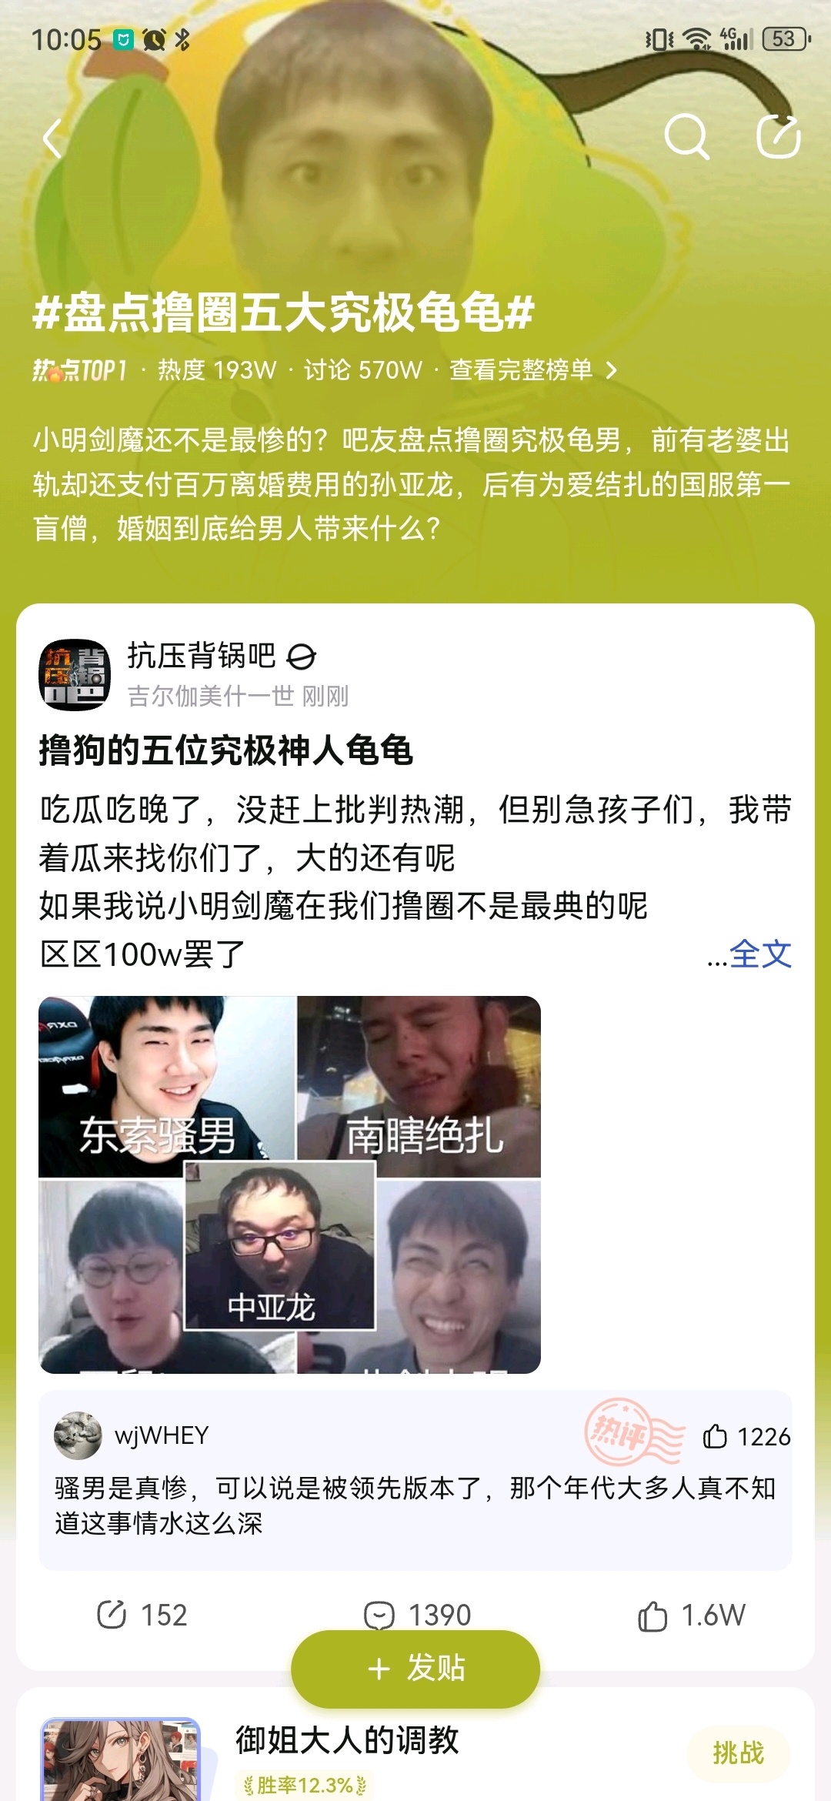This screenshot has width=831, height=1801.
Task: Tap the planet badge beside 抗压背锅吧
Action: (x=301, y=657)
